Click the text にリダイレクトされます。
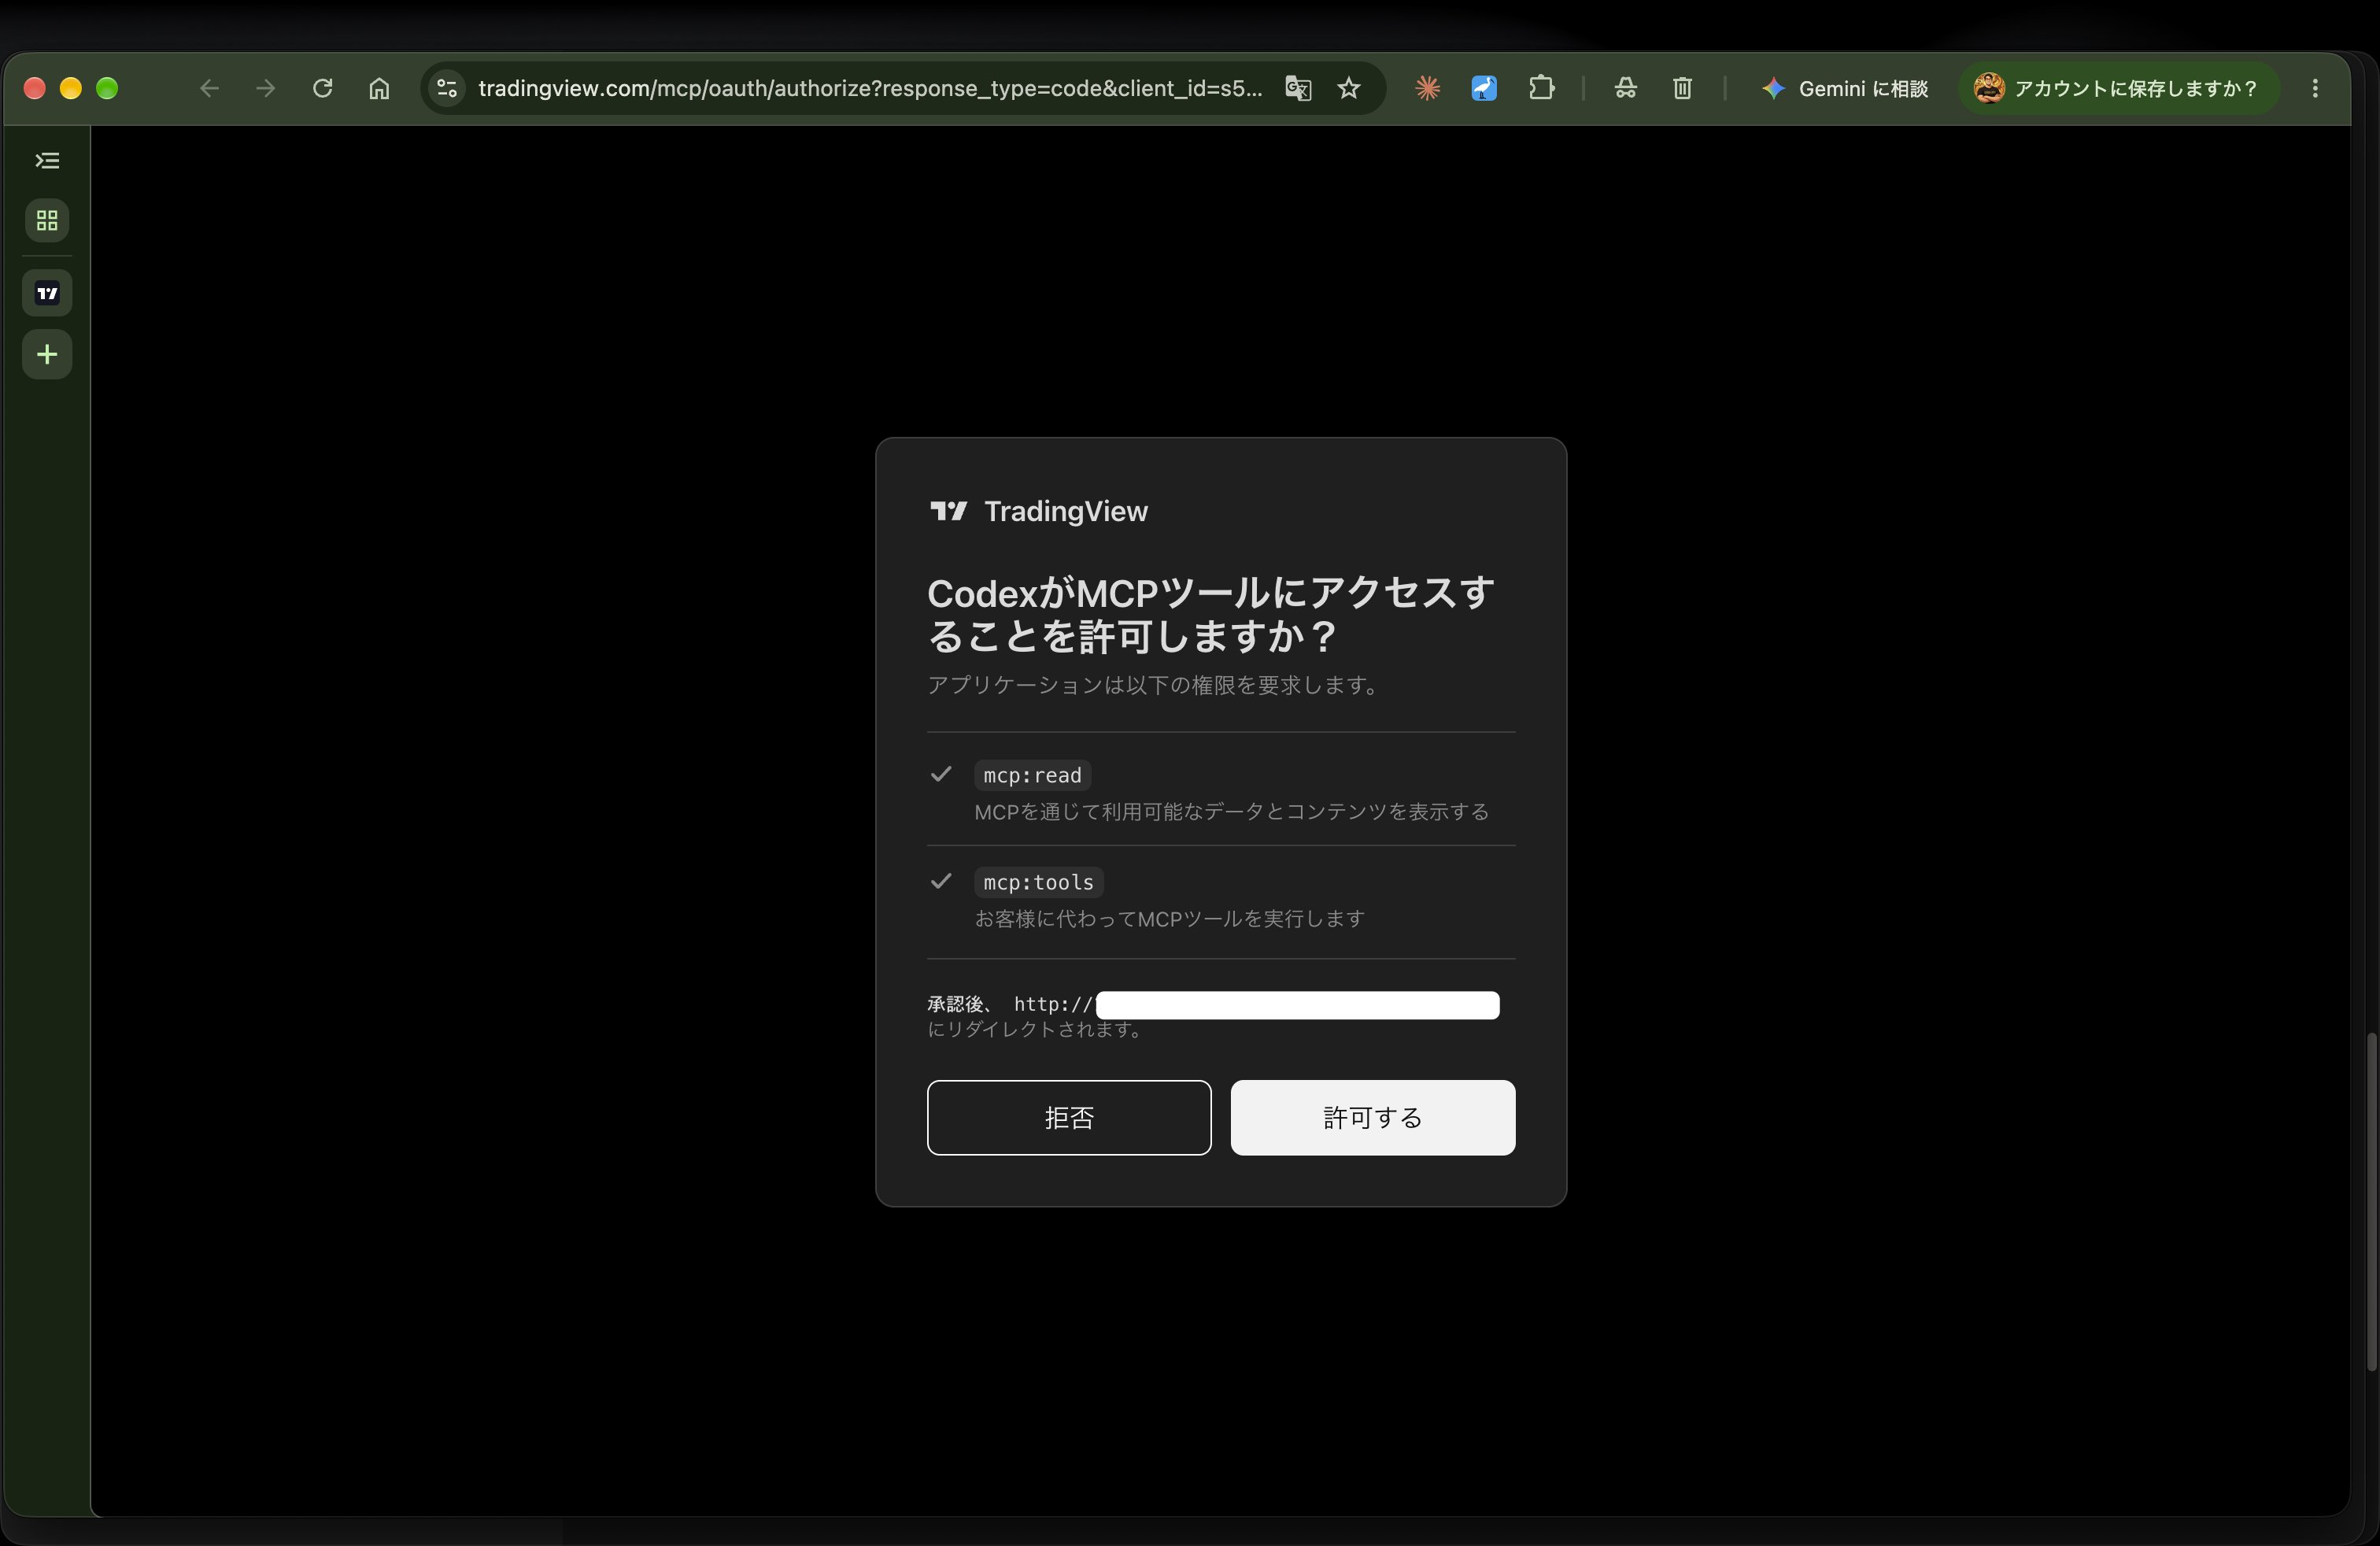2380x1546 pixels. pyautogui.click(x=1036, y=1029)
